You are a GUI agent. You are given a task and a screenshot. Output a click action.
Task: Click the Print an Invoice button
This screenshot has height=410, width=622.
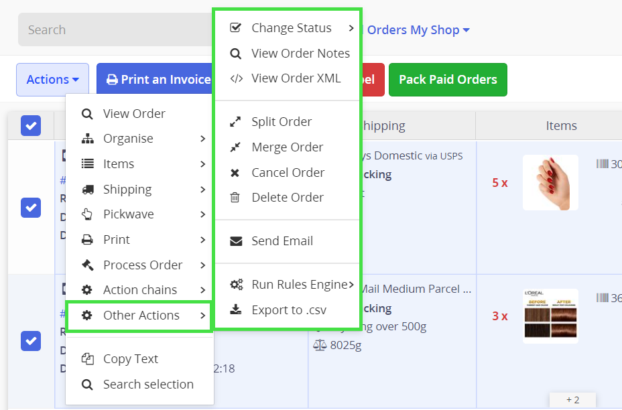(x=158, y=80)
